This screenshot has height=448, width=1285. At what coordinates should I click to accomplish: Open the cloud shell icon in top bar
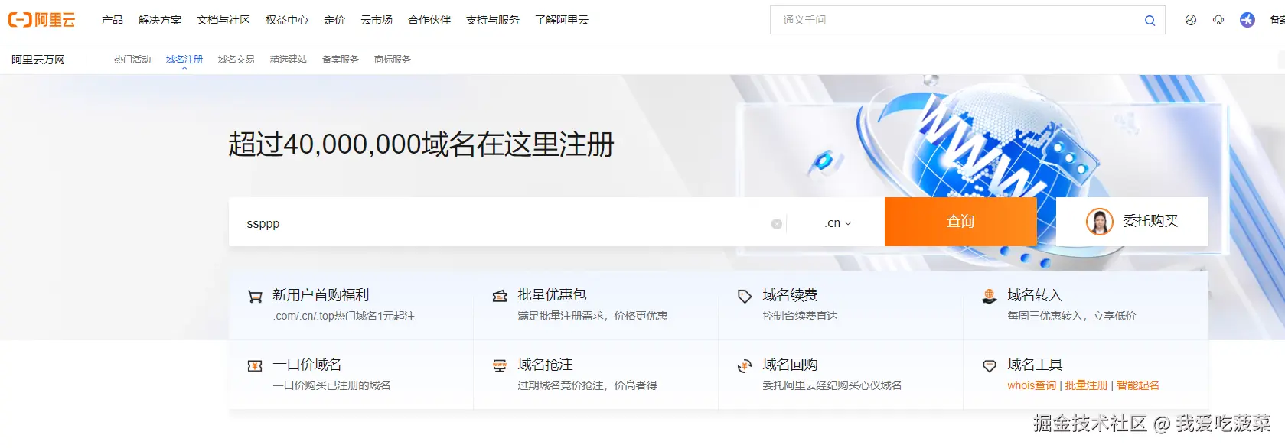pos(1218,20)
